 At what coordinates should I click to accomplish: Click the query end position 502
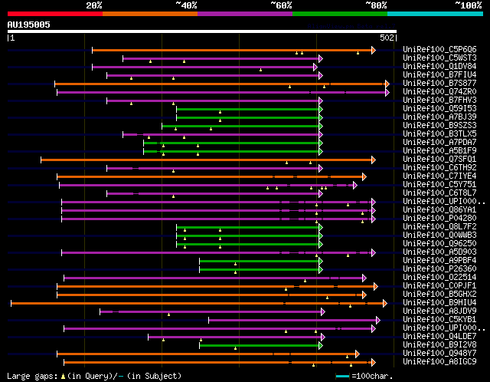[x=387, y=38]
